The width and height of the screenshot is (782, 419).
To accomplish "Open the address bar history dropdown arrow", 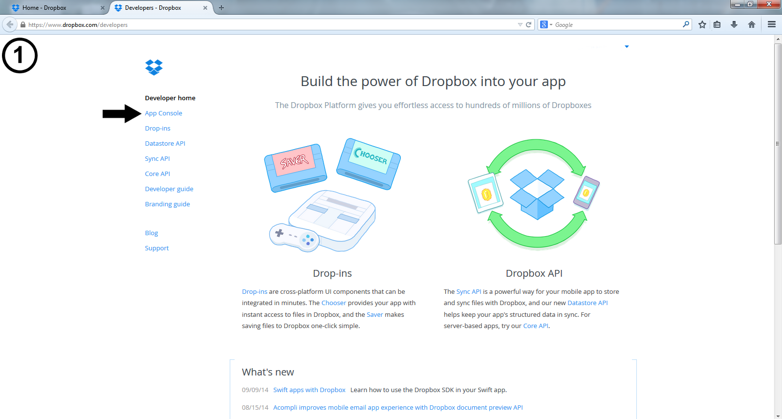I will pos(520,24).
